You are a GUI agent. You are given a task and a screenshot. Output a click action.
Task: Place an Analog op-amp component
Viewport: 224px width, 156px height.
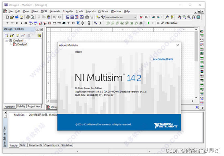point(26,23)
